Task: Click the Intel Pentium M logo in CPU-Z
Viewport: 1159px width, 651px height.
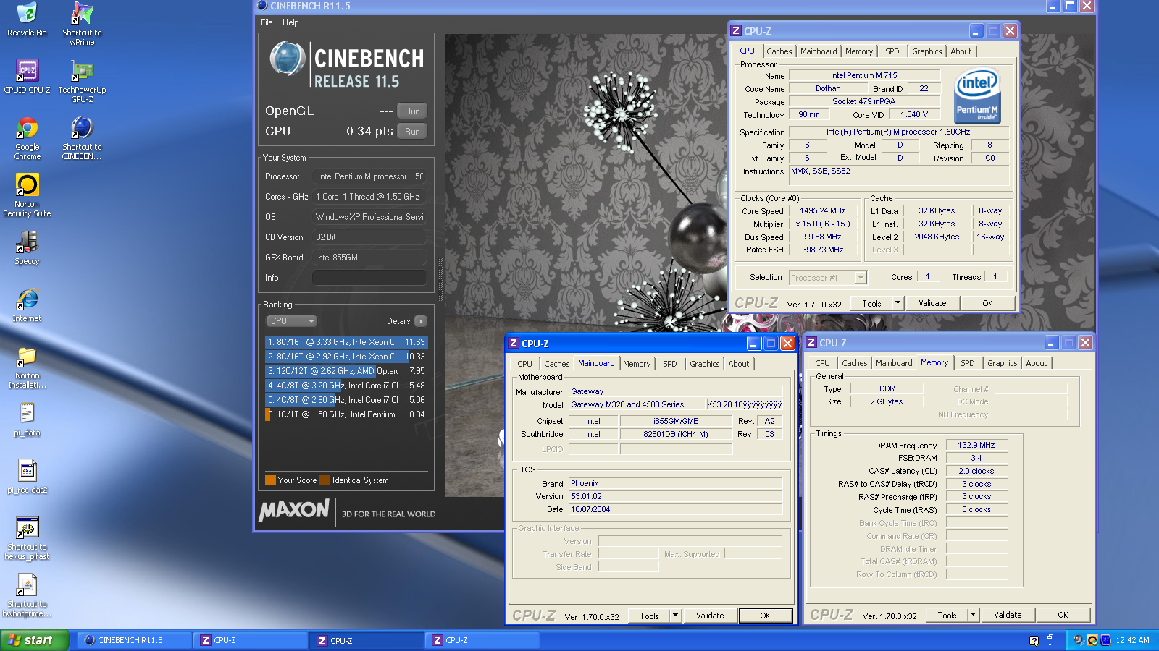Action: [x=977, y=95]
